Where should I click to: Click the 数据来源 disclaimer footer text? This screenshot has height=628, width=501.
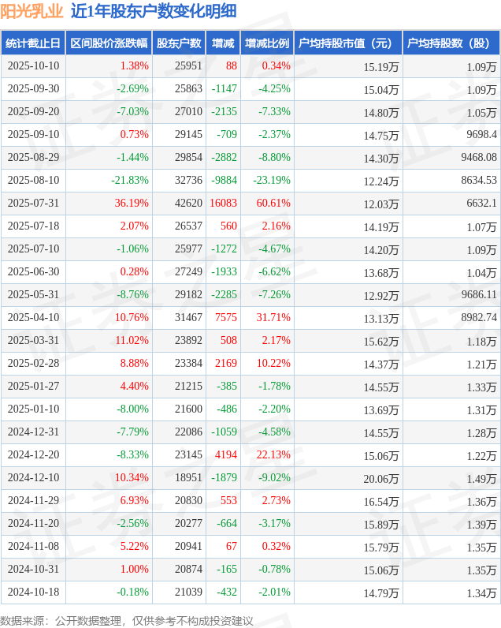click(126, 621)
